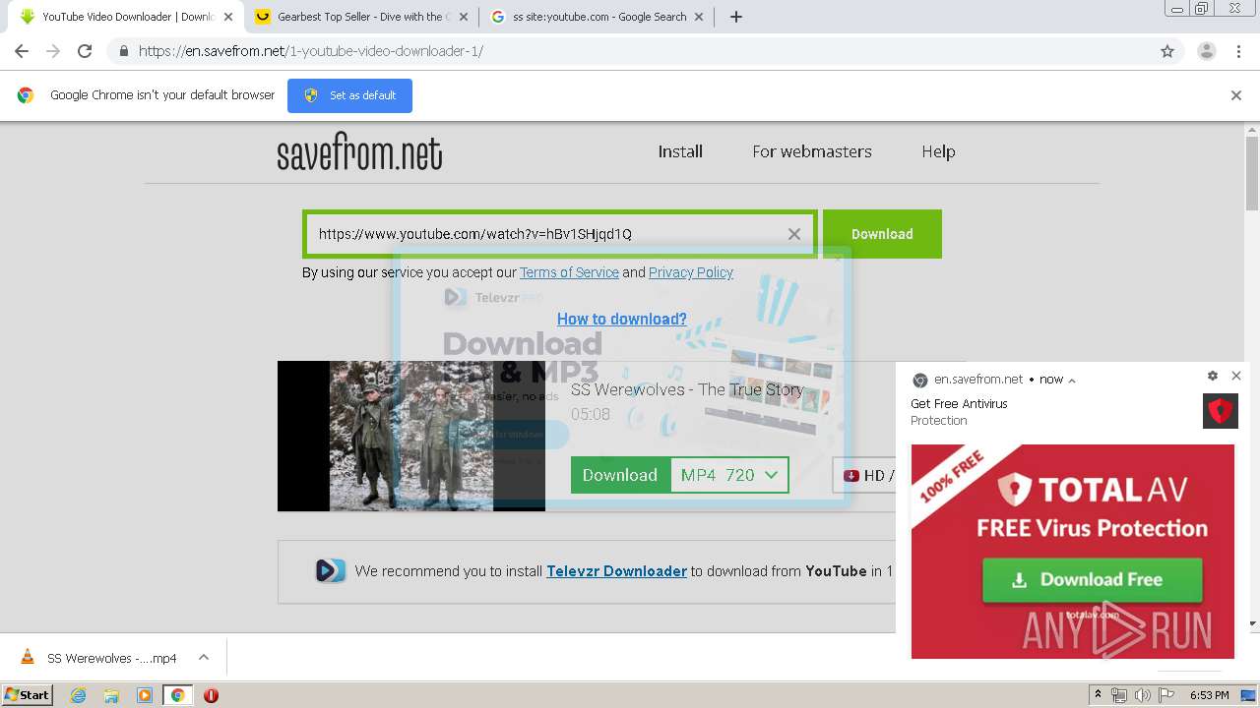Click the site padlock security icon
The height and width of the screenshot is (708, 1260).
coord(124,51)
